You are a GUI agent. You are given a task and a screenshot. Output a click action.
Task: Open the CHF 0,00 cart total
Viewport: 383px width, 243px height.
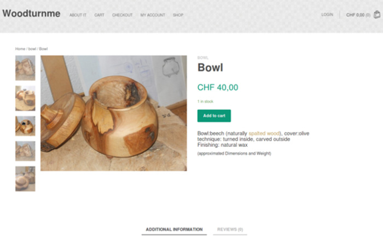tap(358, 15)
